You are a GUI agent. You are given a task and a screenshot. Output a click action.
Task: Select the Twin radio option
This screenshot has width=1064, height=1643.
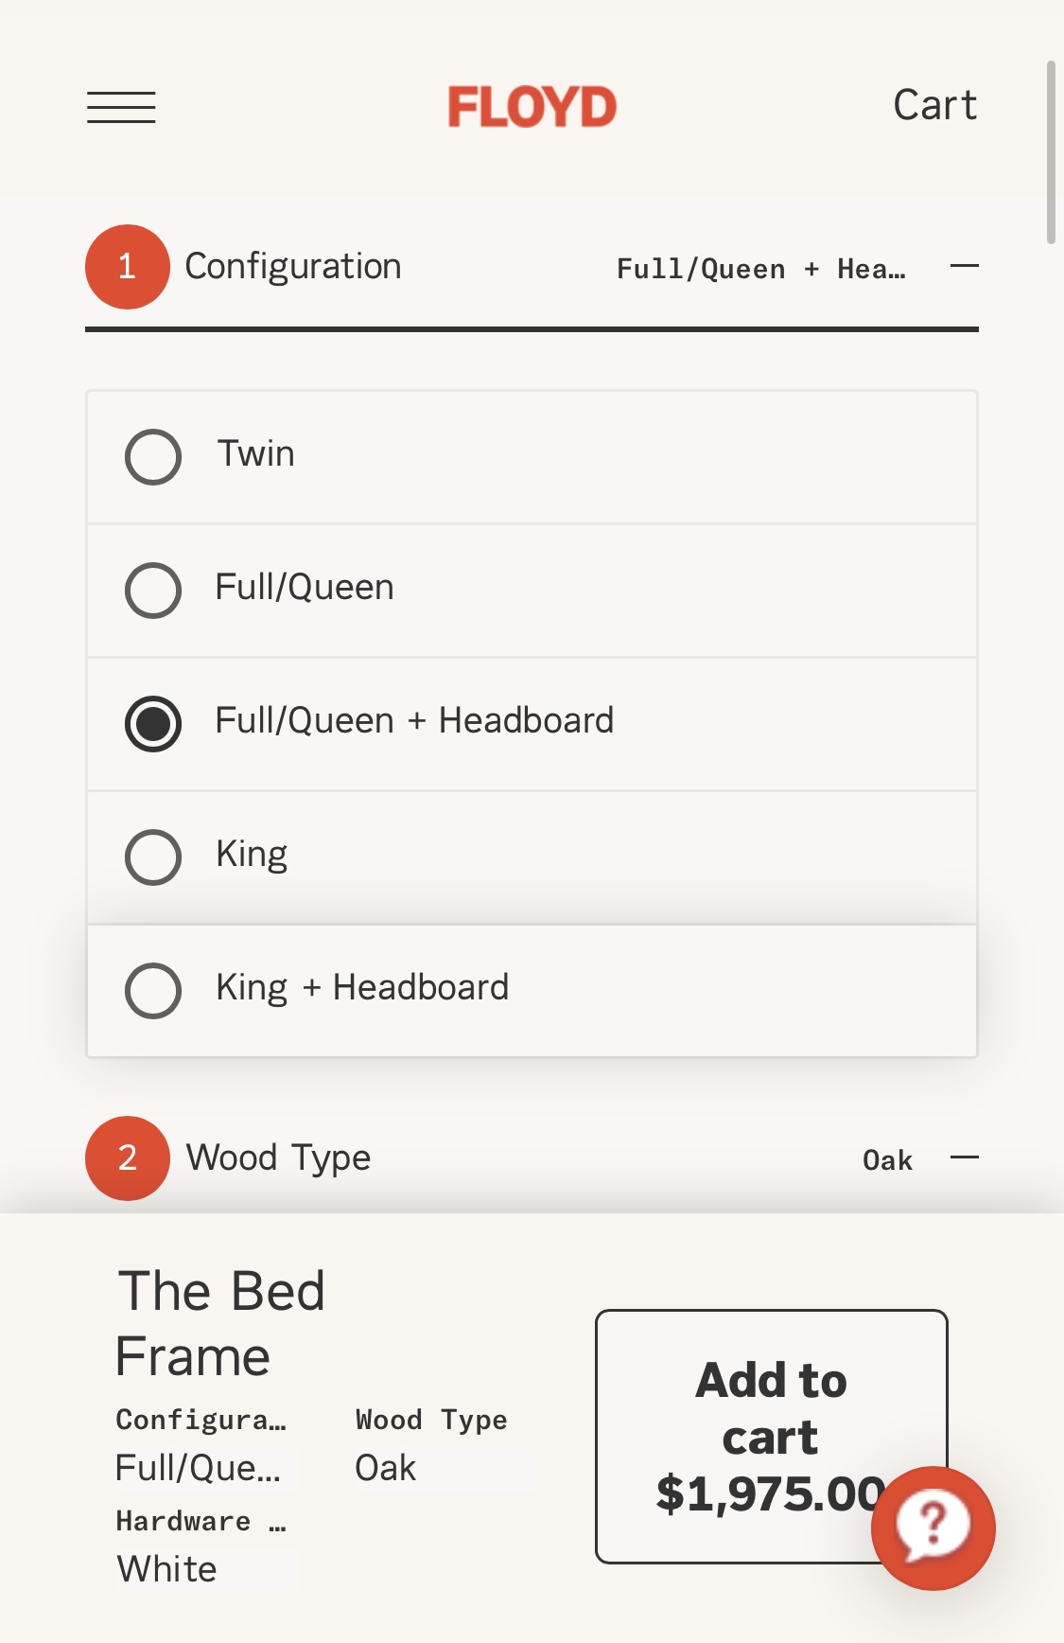(x=153, y=457)
